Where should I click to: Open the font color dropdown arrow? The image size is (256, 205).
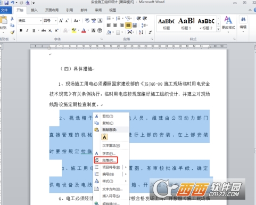tap(88, 30)
